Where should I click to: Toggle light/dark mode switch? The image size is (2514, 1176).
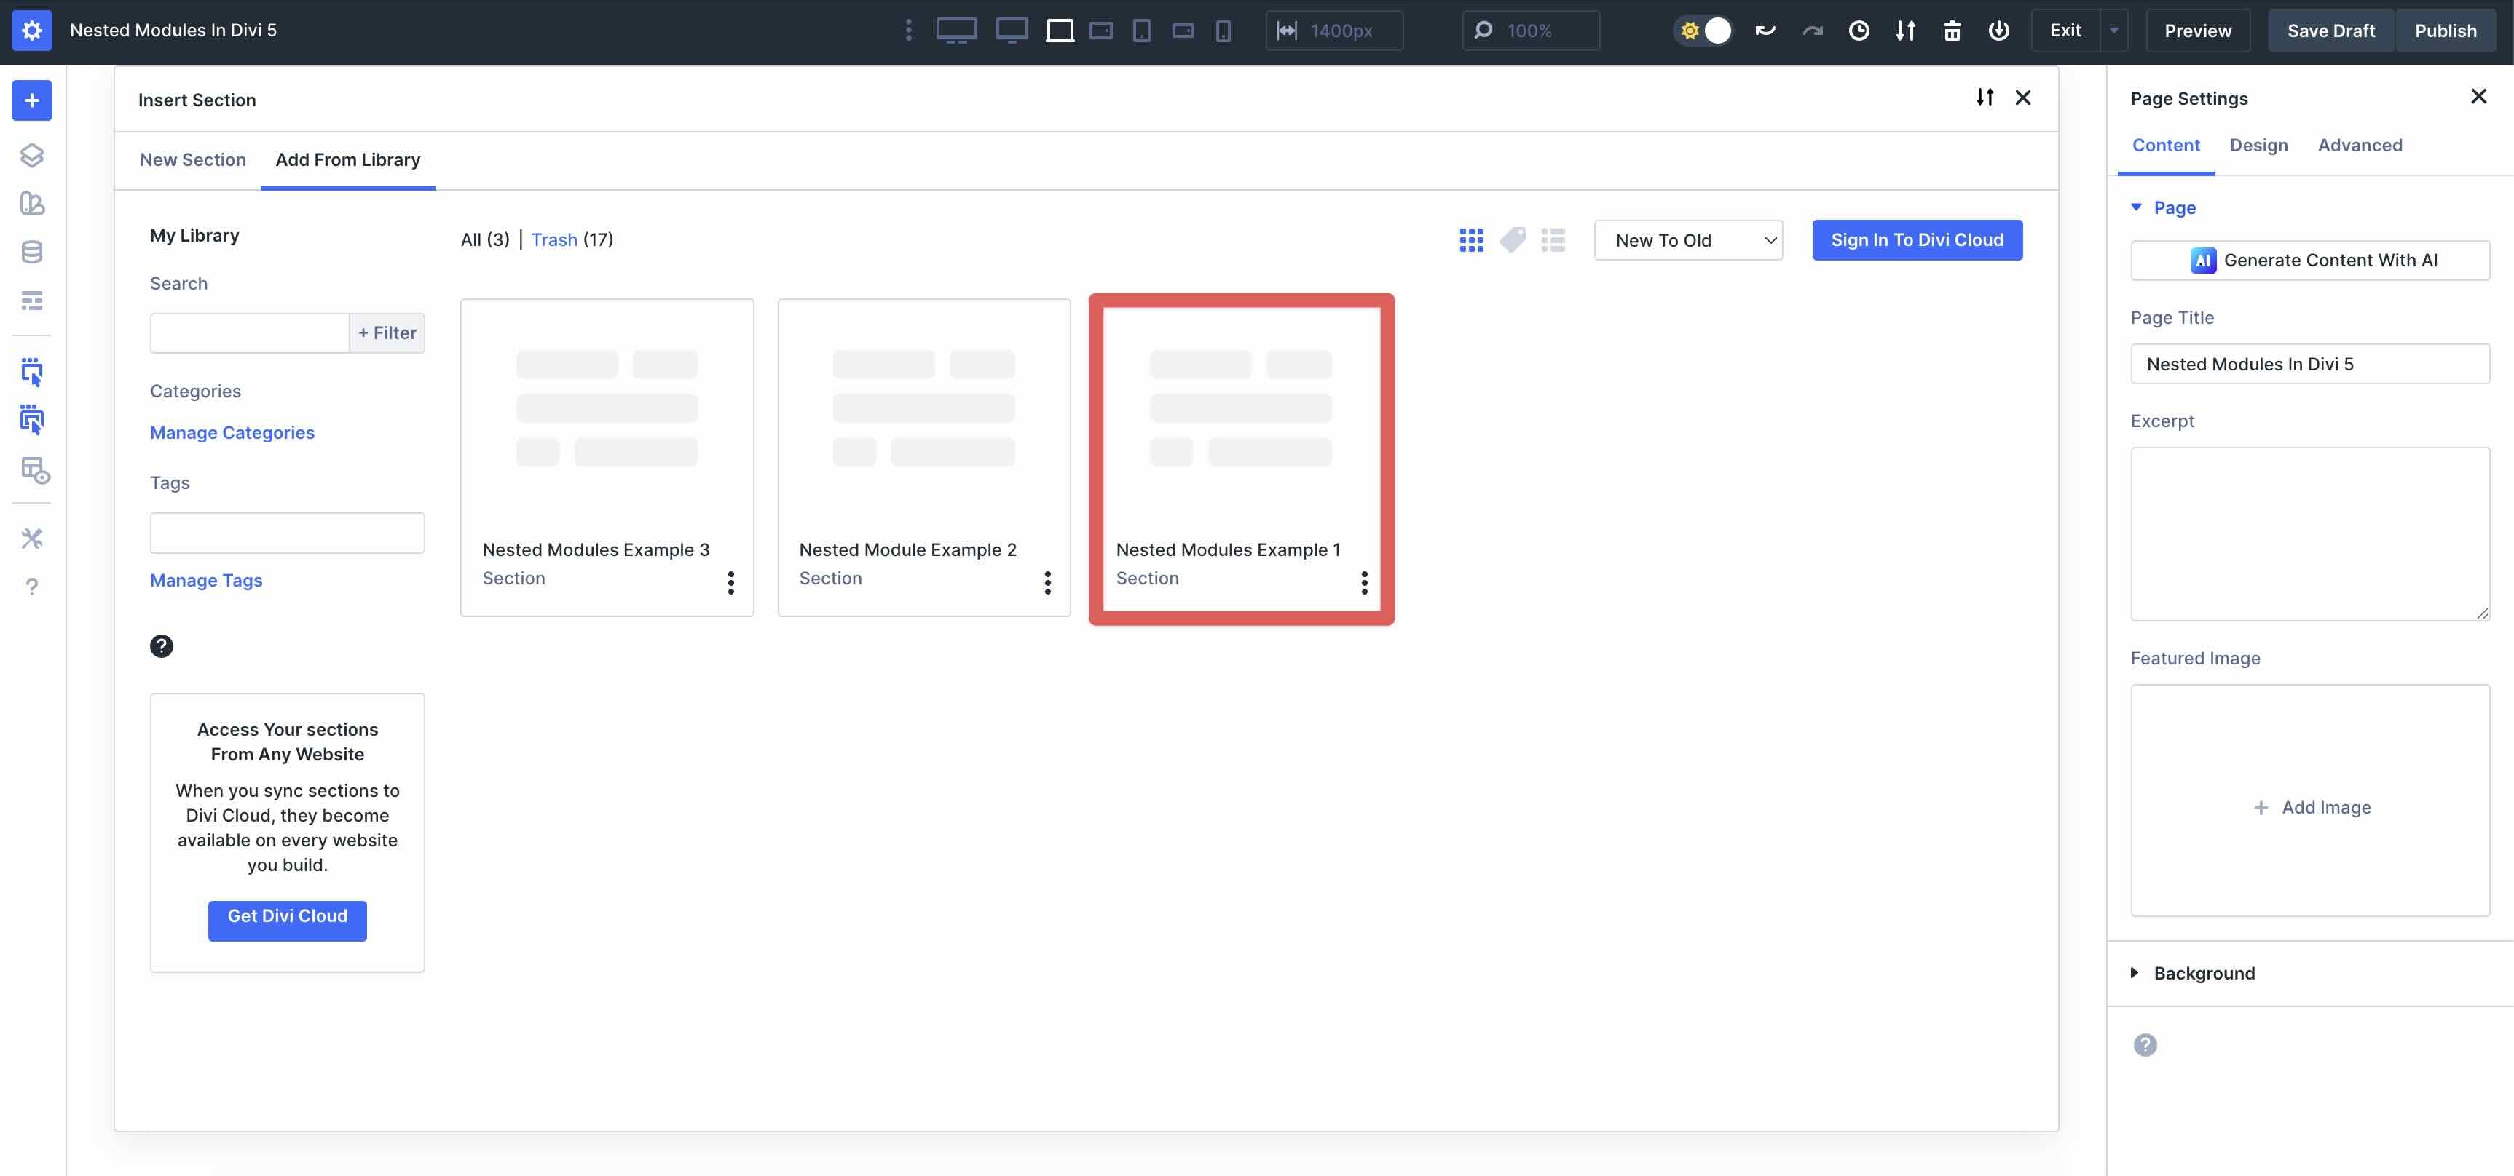(1703, 31)
